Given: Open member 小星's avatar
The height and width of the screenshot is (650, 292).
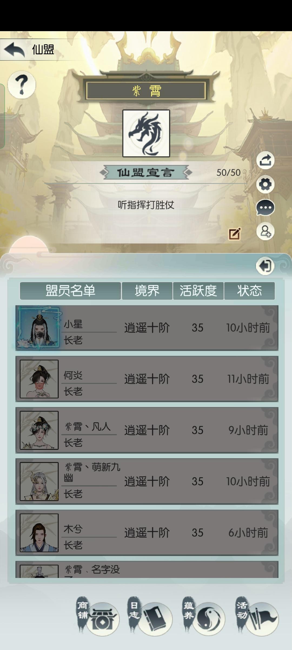Looking at the screenshot, I should 39,328.
